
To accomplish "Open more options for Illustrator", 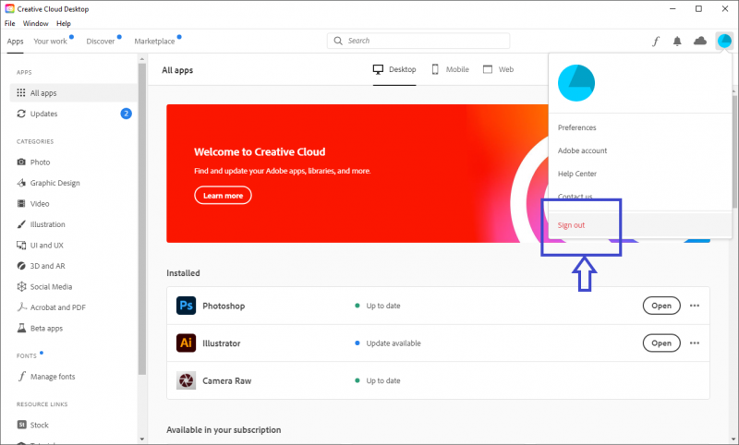I will point(695,343).
